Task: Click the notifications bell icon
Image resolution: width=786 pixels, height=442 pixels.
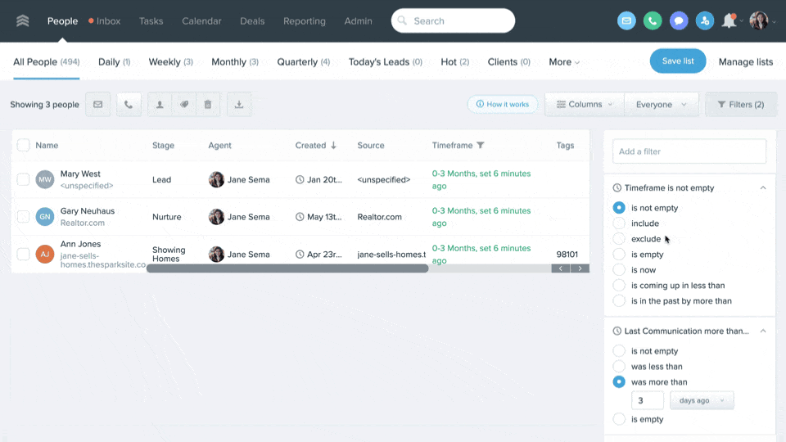Action: click(729, 21)
